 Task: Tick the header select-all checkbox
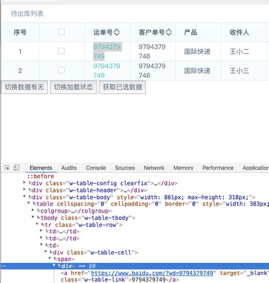(61, 32)
